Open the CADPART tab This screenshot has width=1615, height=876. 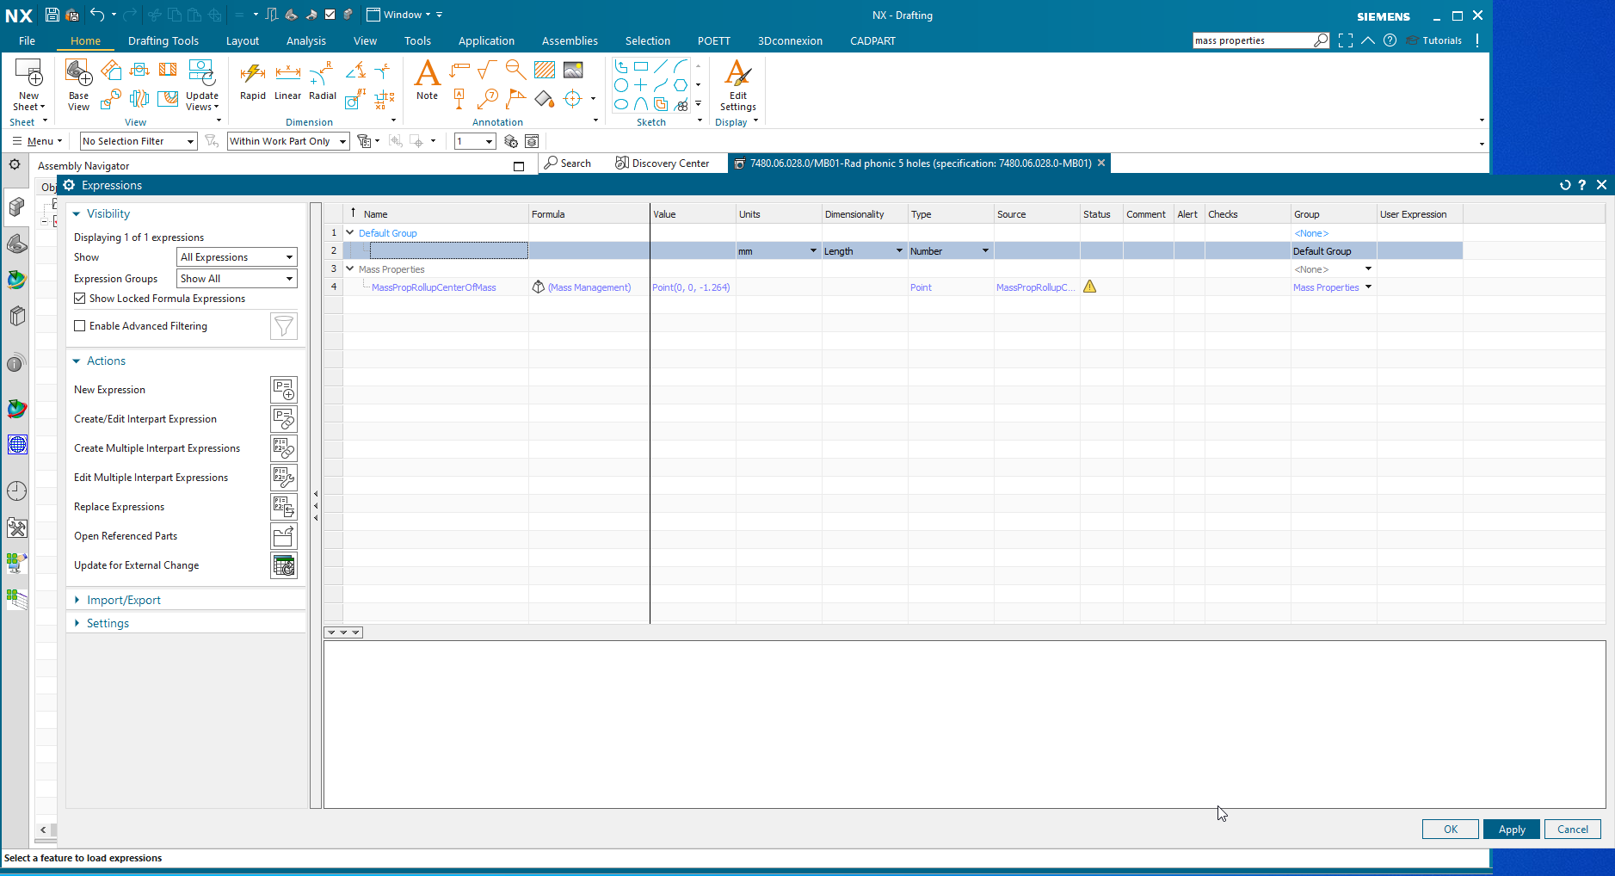pyautogui.click(x=872, y=40)
